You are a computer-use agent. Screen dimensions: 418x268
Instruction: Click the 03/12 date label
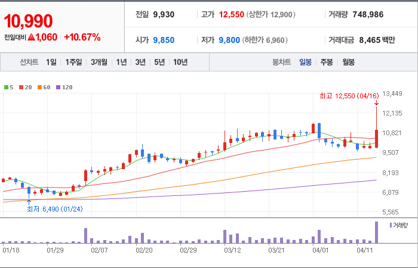click(233, 251)
